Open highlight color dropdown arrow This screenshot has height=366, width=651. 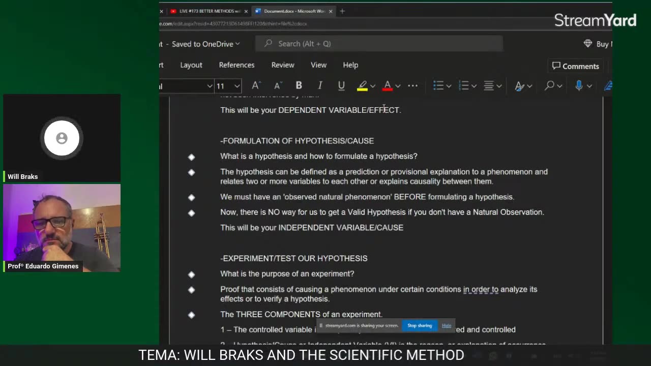pyautogui.click(x=373, y=86)
